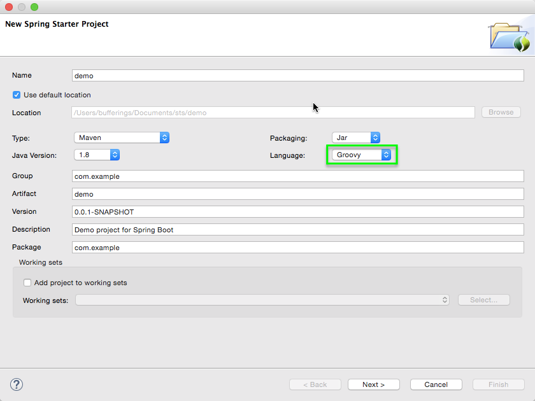The height and width of the screenshot is (401, 535).
Task: Click the help question mark icon
Action: coord(16,384)
